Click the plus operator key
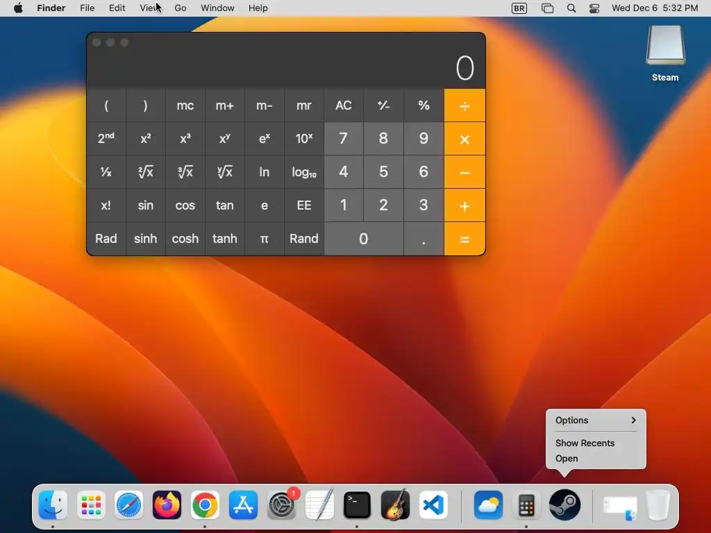 465,205
